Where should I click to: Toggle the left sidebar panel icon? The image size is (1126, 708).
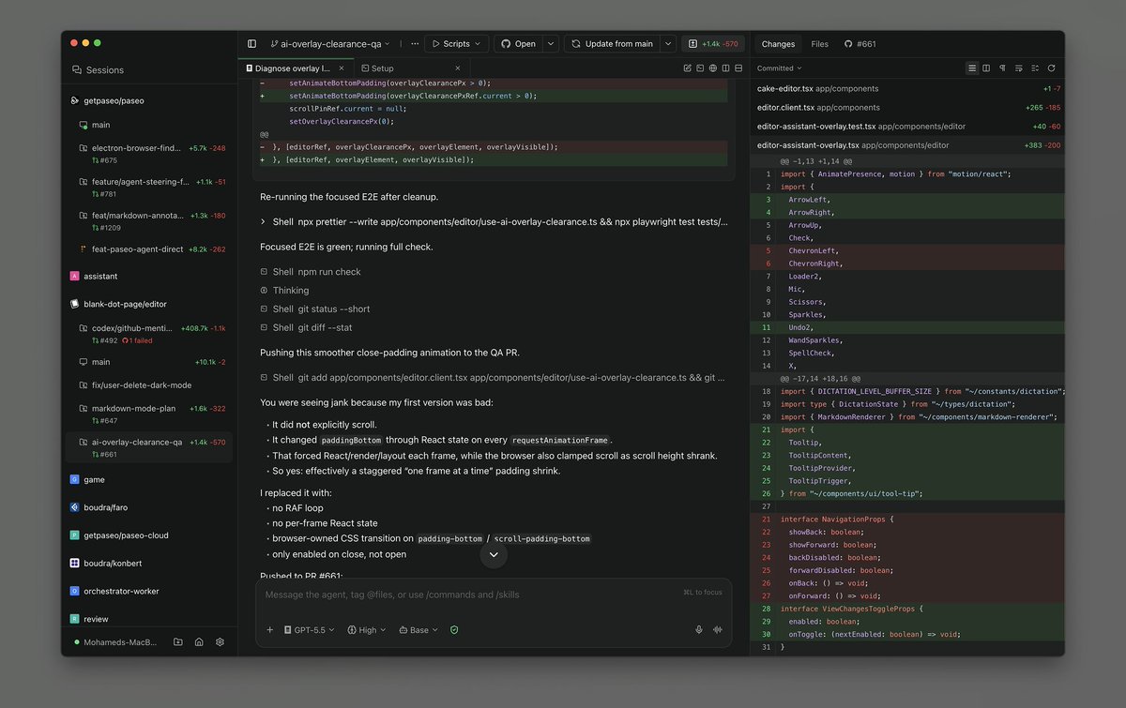[x=251, y=44]
